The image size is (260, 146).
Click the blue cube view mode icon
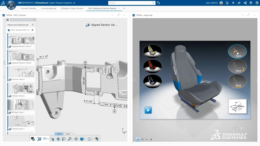82,139
